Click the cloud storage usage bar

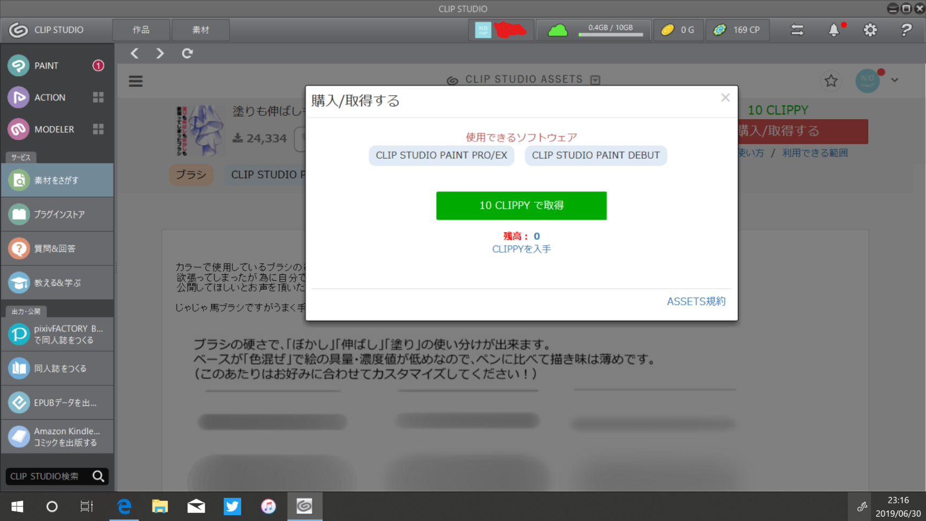click(611, 34)
